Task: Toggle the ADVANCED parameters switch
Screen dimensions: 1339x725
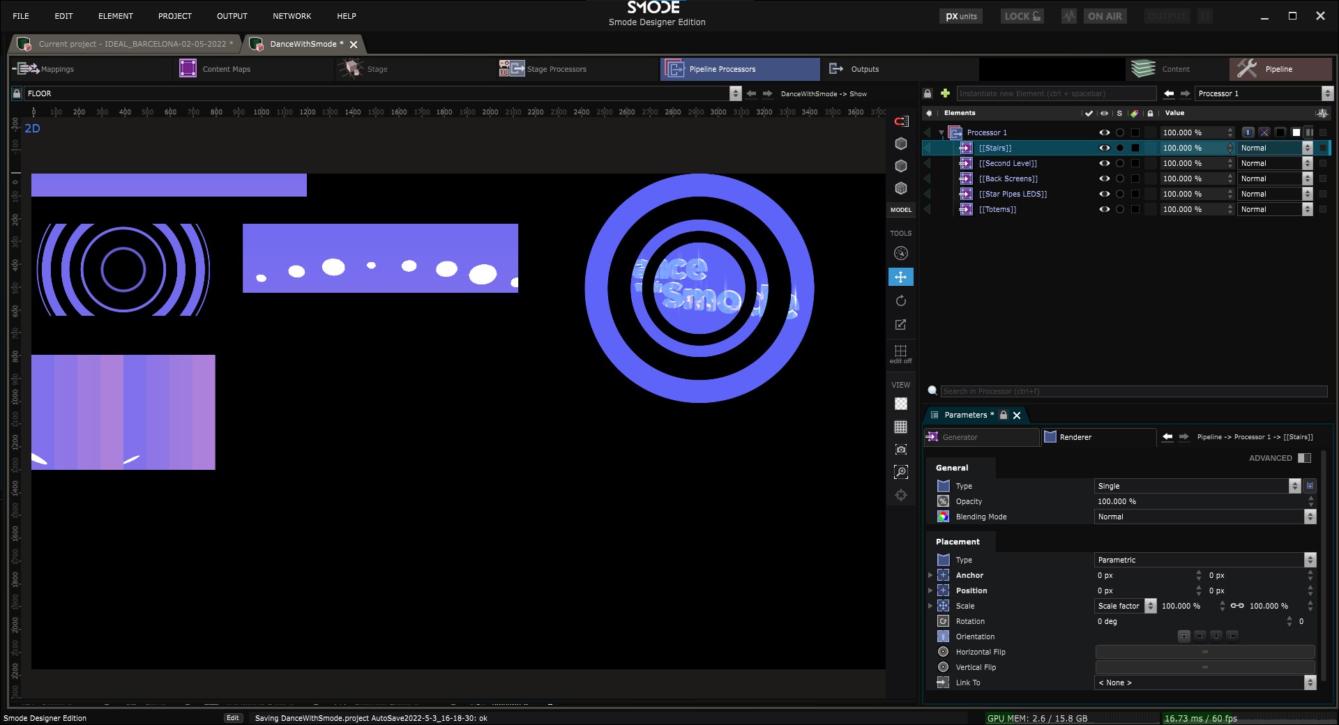Action: point(1304,458)
